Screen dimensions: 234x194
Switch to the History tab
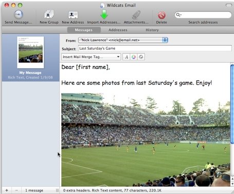coord(152,30)
